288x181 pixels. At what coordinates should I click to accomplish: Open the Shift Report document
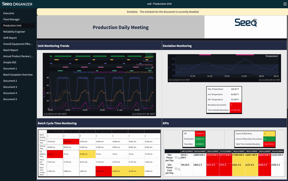10,38
